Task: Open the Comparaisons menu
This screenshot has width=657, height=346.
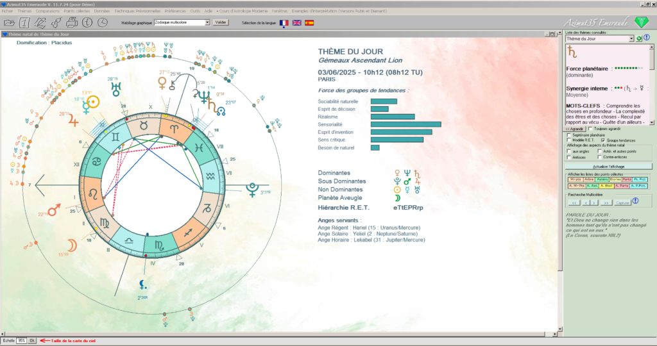Action: [x=47, y=12]
